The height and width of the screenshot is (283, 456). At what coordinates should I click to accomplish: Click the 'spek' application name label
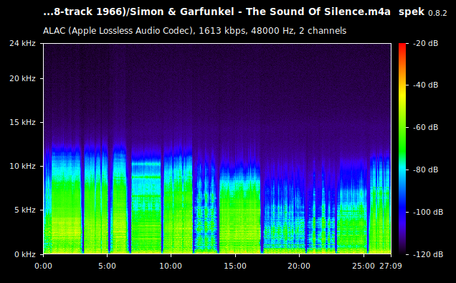pyautogui.click(x=412, y=12)
